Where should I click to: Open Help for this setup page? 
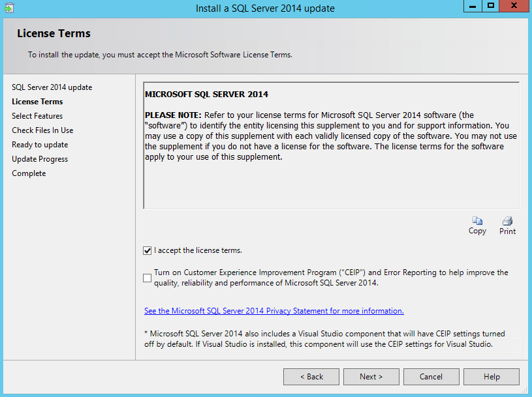(491, 377)
